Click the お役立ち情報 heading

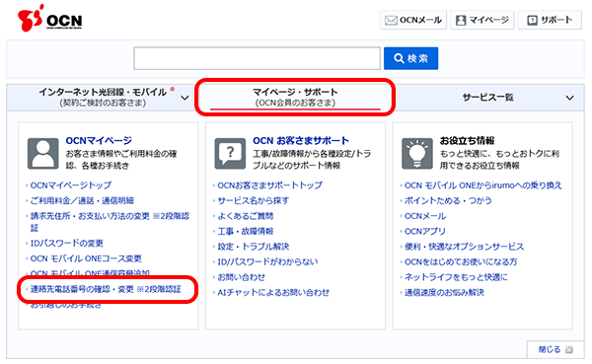click(467, 140)
